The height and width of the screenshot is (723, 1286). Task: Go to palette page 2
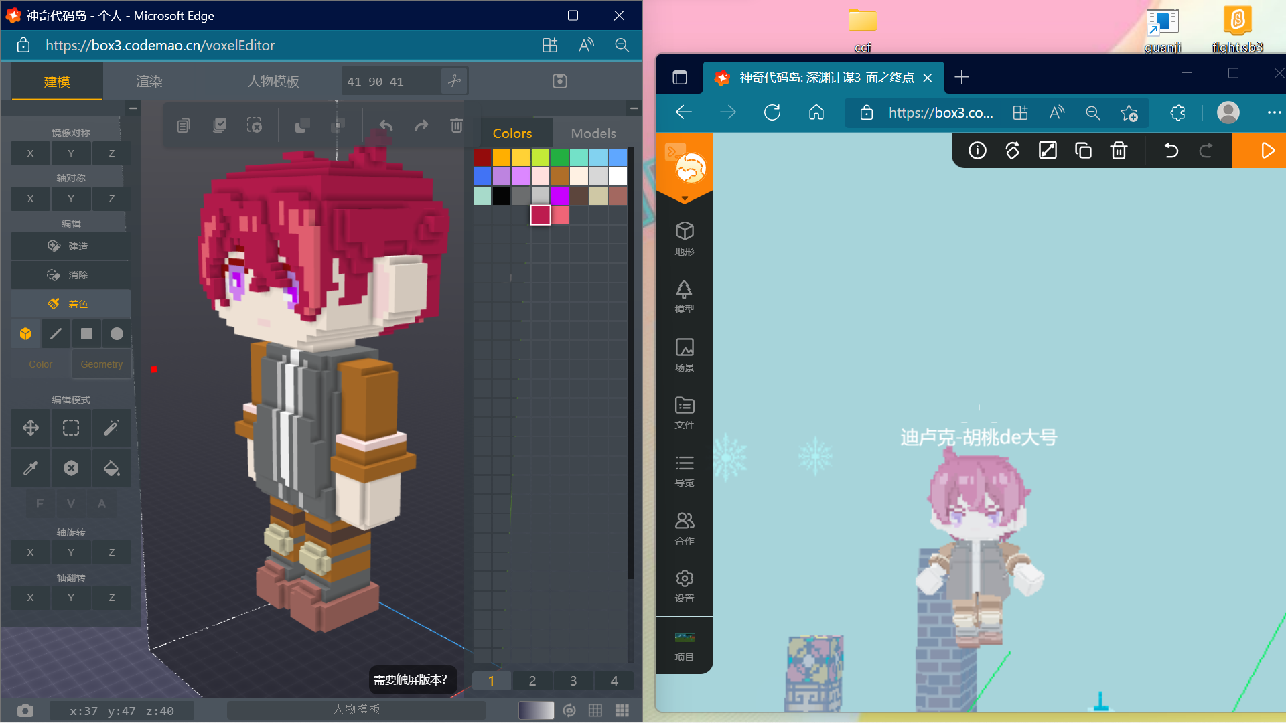click(532, 681)
